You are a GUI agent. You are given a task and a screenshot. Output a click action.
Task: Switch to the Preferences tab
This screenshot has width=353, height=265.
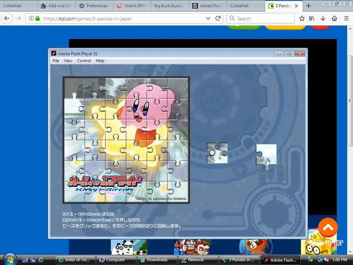coord(94,6)
